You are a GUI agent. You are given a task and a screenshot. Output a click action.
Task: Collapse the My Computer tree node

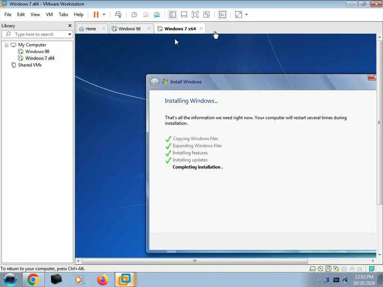click(x=7, y=45)
